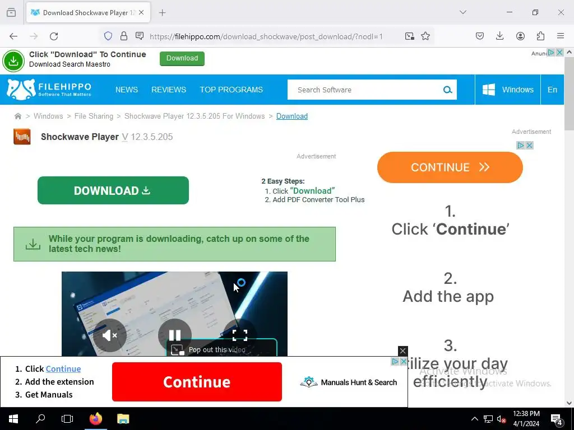The image size is (574, 430).
Task: Open NEWS menu item
Action: click(x=127, y=90)
